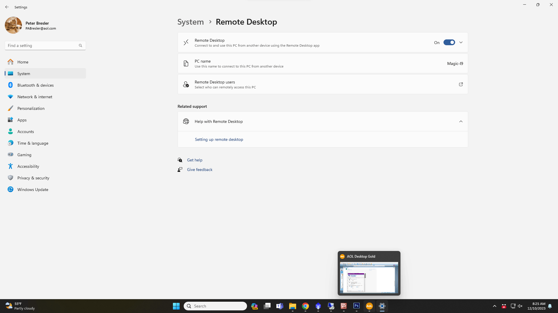
Task: Toggle the Remote Desktop switch off
Action: coord(449,42)
